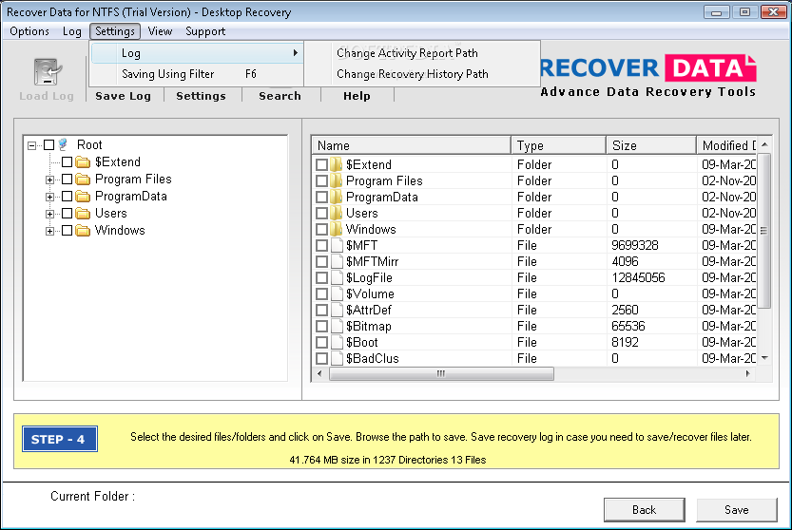Click the Save button at bottom
This screenshot has height=530, width=792.
737,510
